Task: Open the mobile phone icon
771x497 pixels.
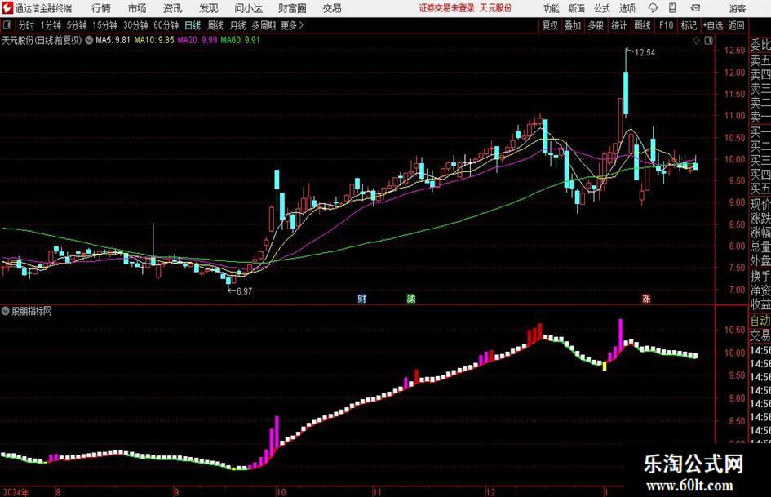Action: pyautogui.click(x=672, y=8)
